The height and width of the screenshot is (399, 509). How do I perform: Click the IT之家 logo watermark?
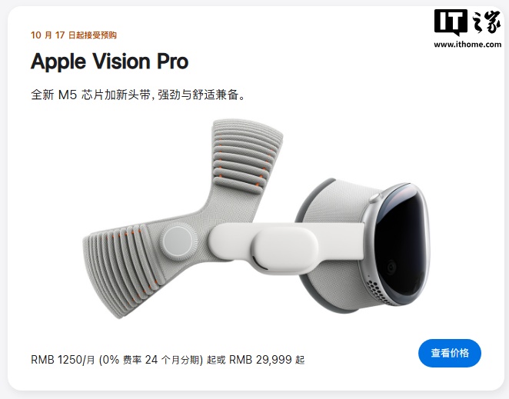[x=467, y=22]
